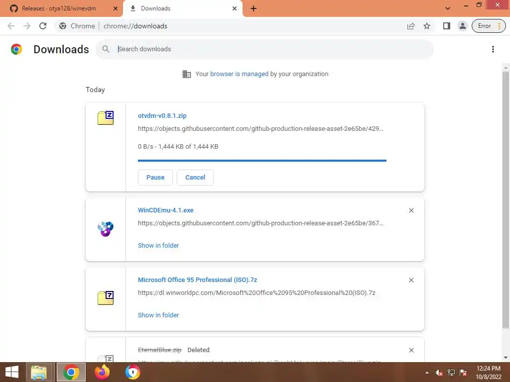Show WinCDEmu-4.1.exe in folder

(158, 246)
